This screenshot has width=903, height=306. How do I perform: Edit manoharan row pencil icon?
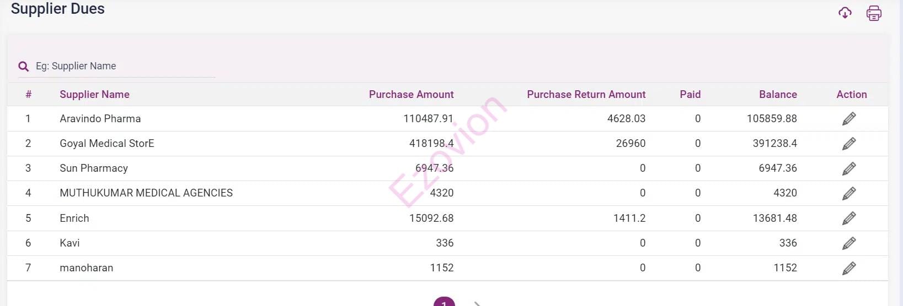[x=849, y=268]
